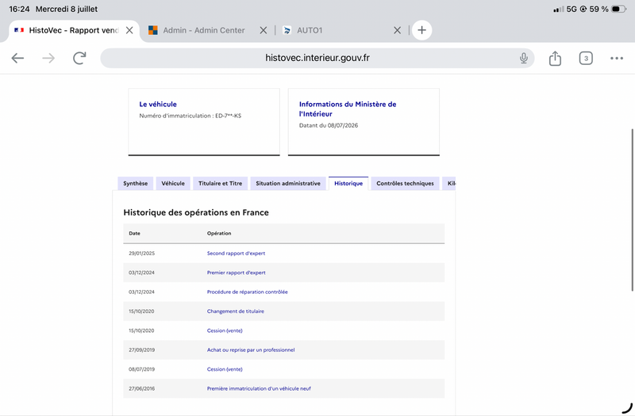Click the Date column header
This screenshot has height=416, width=635.
[x=134, y=233]
